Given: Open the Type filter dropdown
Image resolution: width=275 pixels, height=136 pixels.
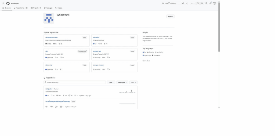Looking at the screenshot, I should (111, 82).
